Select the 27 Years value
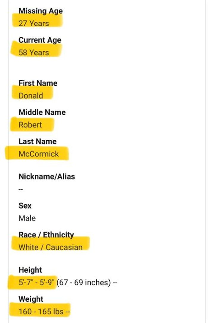Screen dimensions: 214x323 pyautogui.click(x=34, y=24)
